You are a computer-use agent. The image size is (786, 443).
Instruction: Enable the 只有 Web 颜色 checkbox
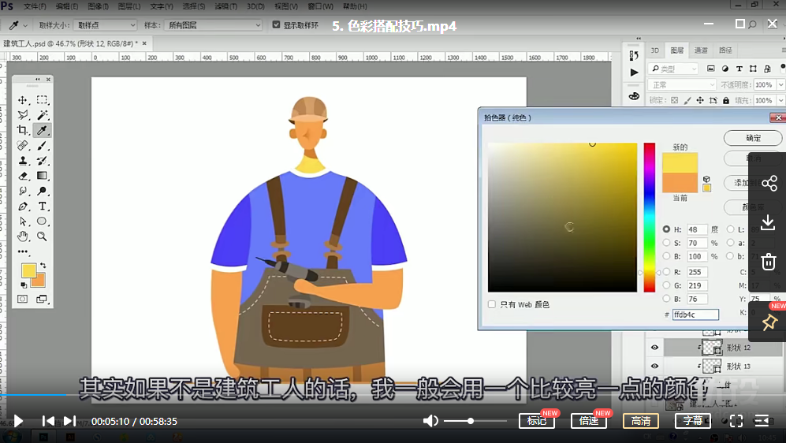coord(492,304)
